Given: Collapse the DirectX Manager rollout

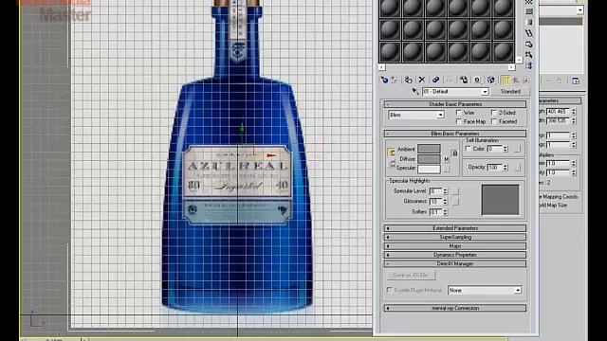Looking at the screenshot, I should tap(455, 263).
